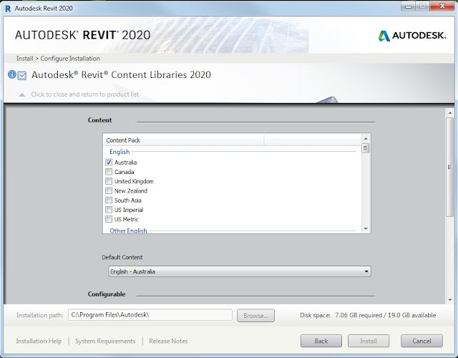This screenshot has width=458, height=358.
Task: Open Release Notes link
Action: [x=168, y=342]
